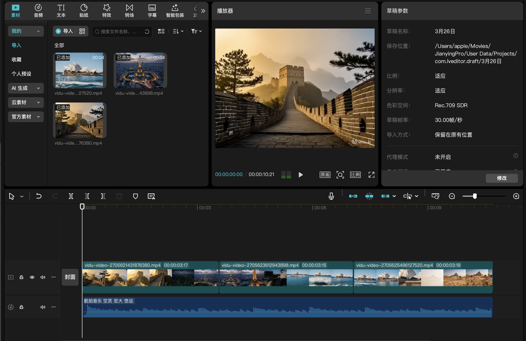Zoom out timeline with minus icon
The width and height of the screenshot is (526, 341).
452,196
